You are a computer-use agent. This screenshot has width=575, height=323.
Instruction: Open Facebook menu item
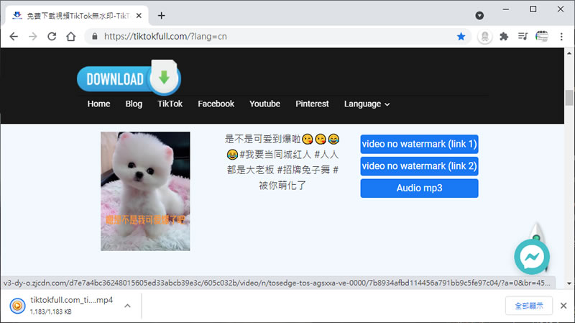[216, 104]
